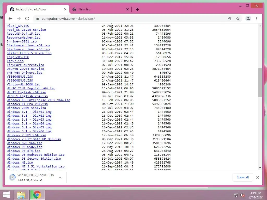Image resolution: width=267 pixels, height=200 pixels.
Task: Download TempleOS.ISO
Action: (x=18, y=57)
